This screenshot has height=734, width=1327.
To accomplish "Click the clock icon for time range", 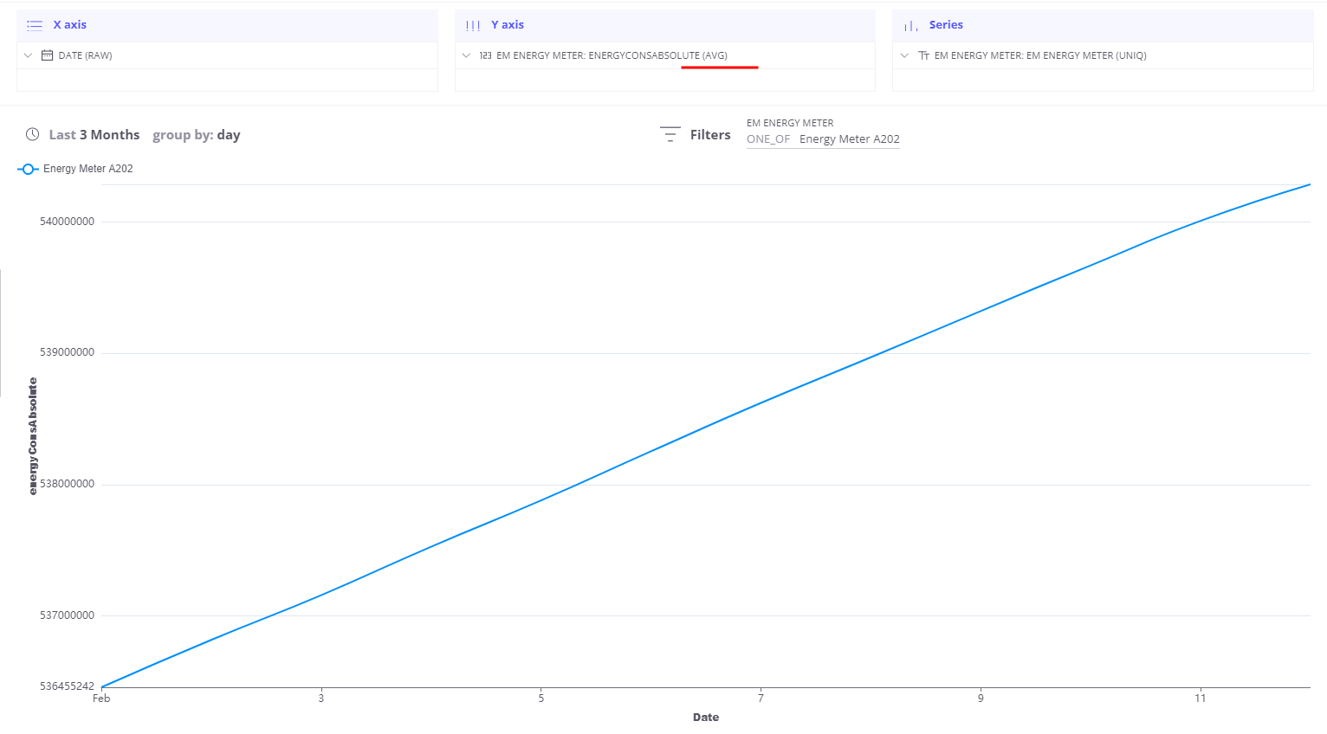I will [x=33, y=134].
